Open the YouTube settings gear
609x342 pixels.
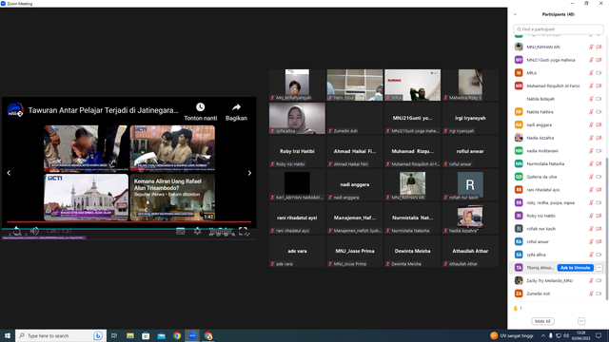pos(197,231)
